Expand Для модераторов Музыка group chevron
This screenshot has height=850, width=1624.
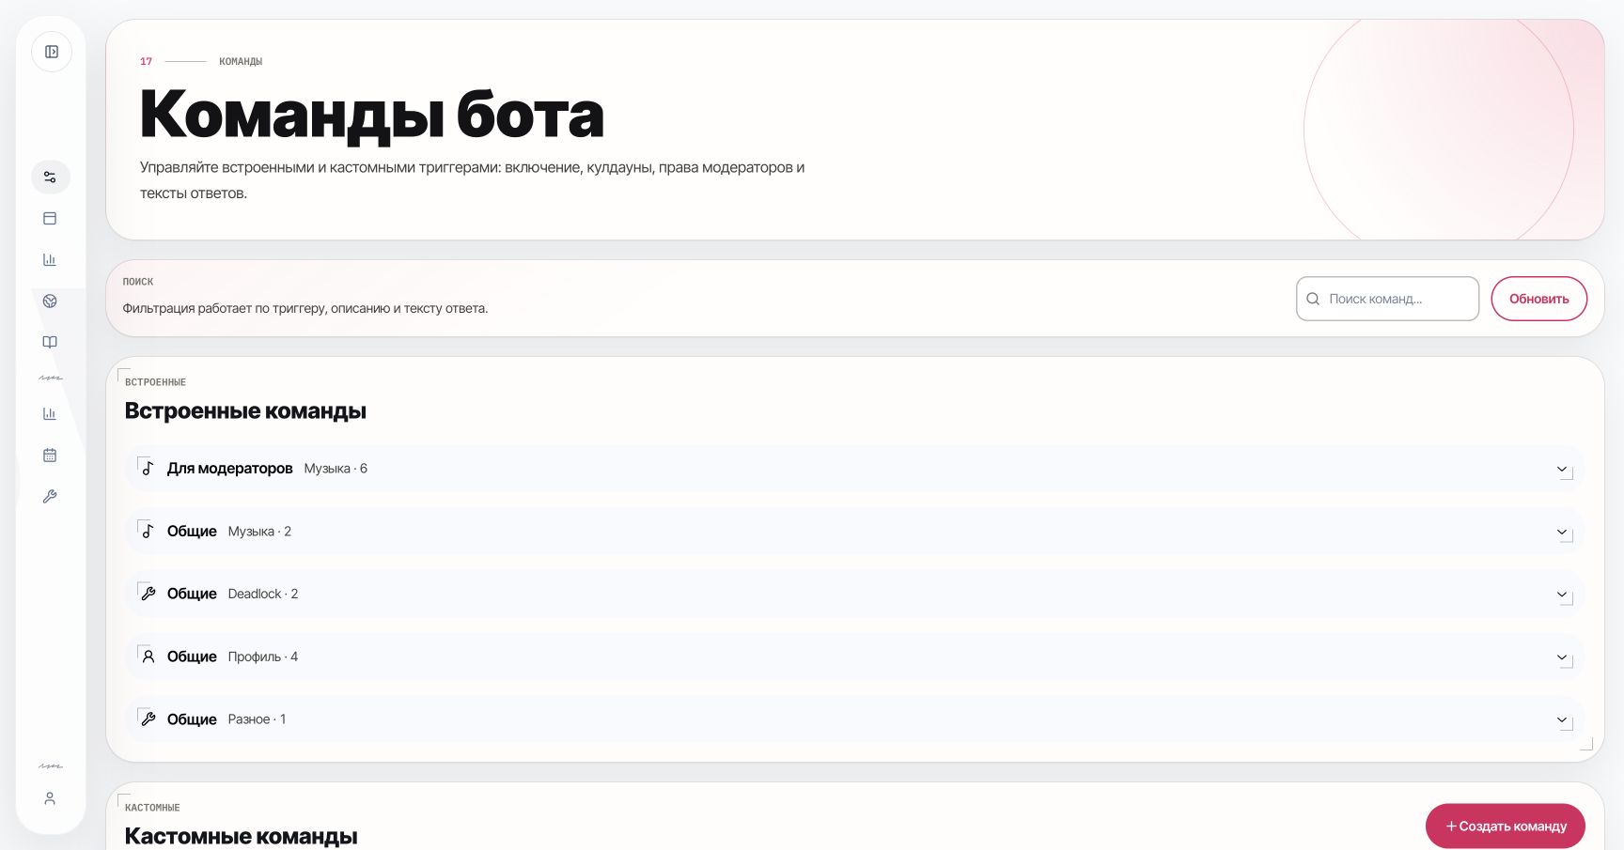point(1562,469)
